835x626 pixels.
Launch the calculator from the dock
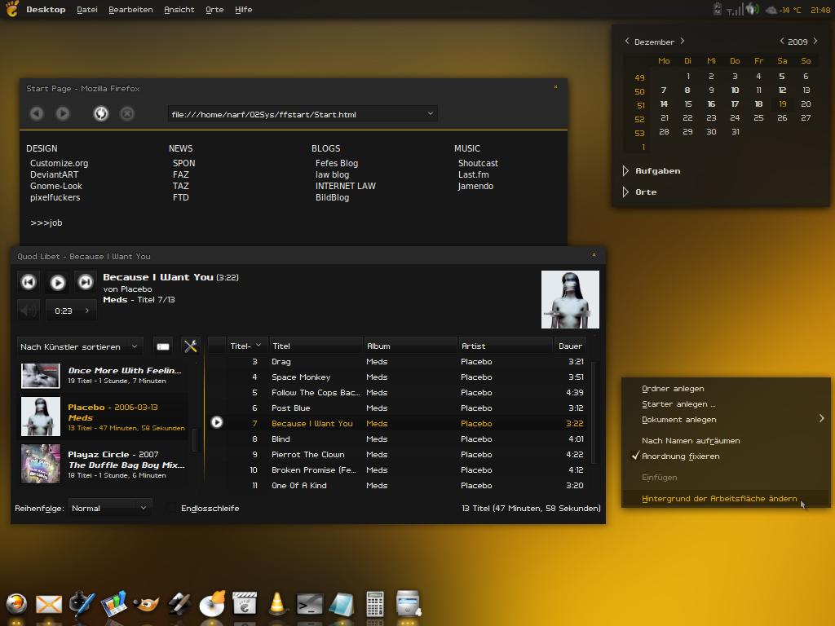375,604
